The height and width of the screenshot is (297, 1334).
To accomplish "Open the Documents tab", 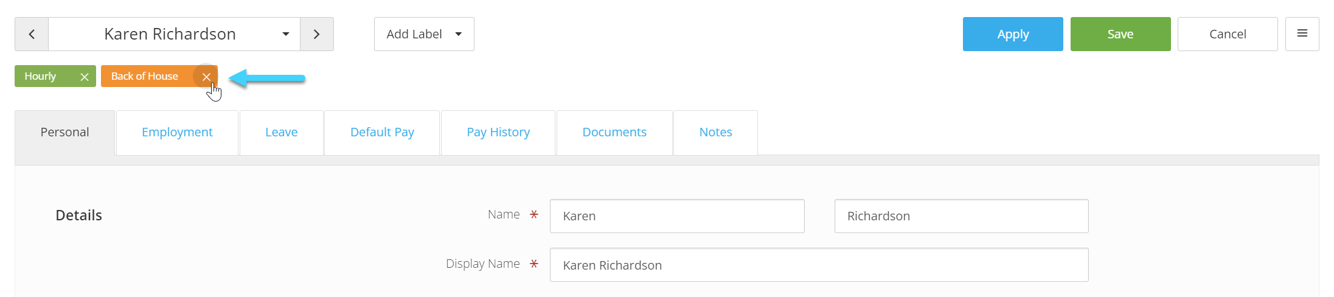I will coord(614,133).
